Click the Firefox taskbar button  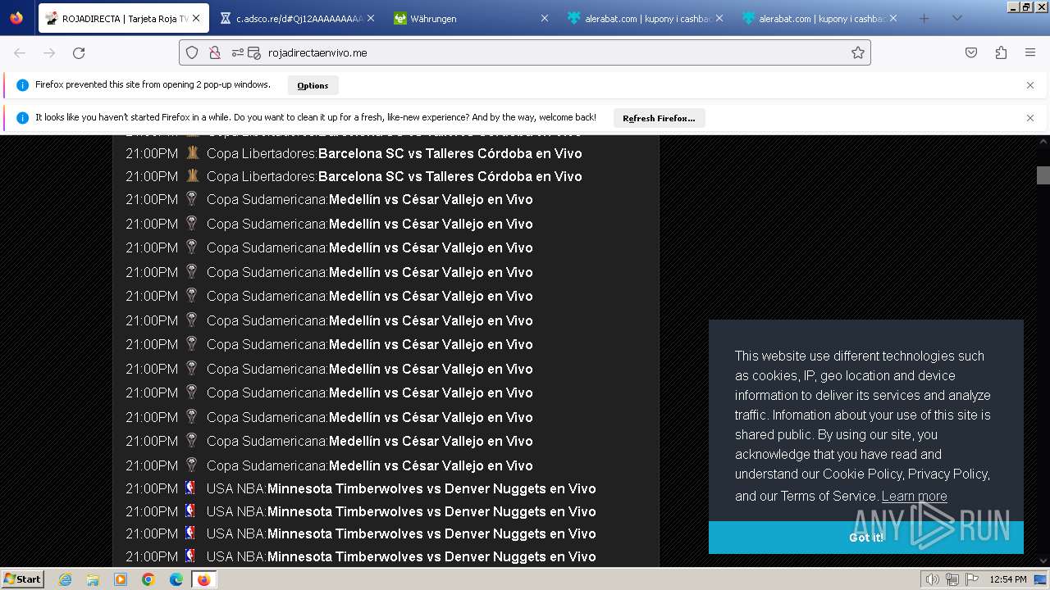[203, 579]
